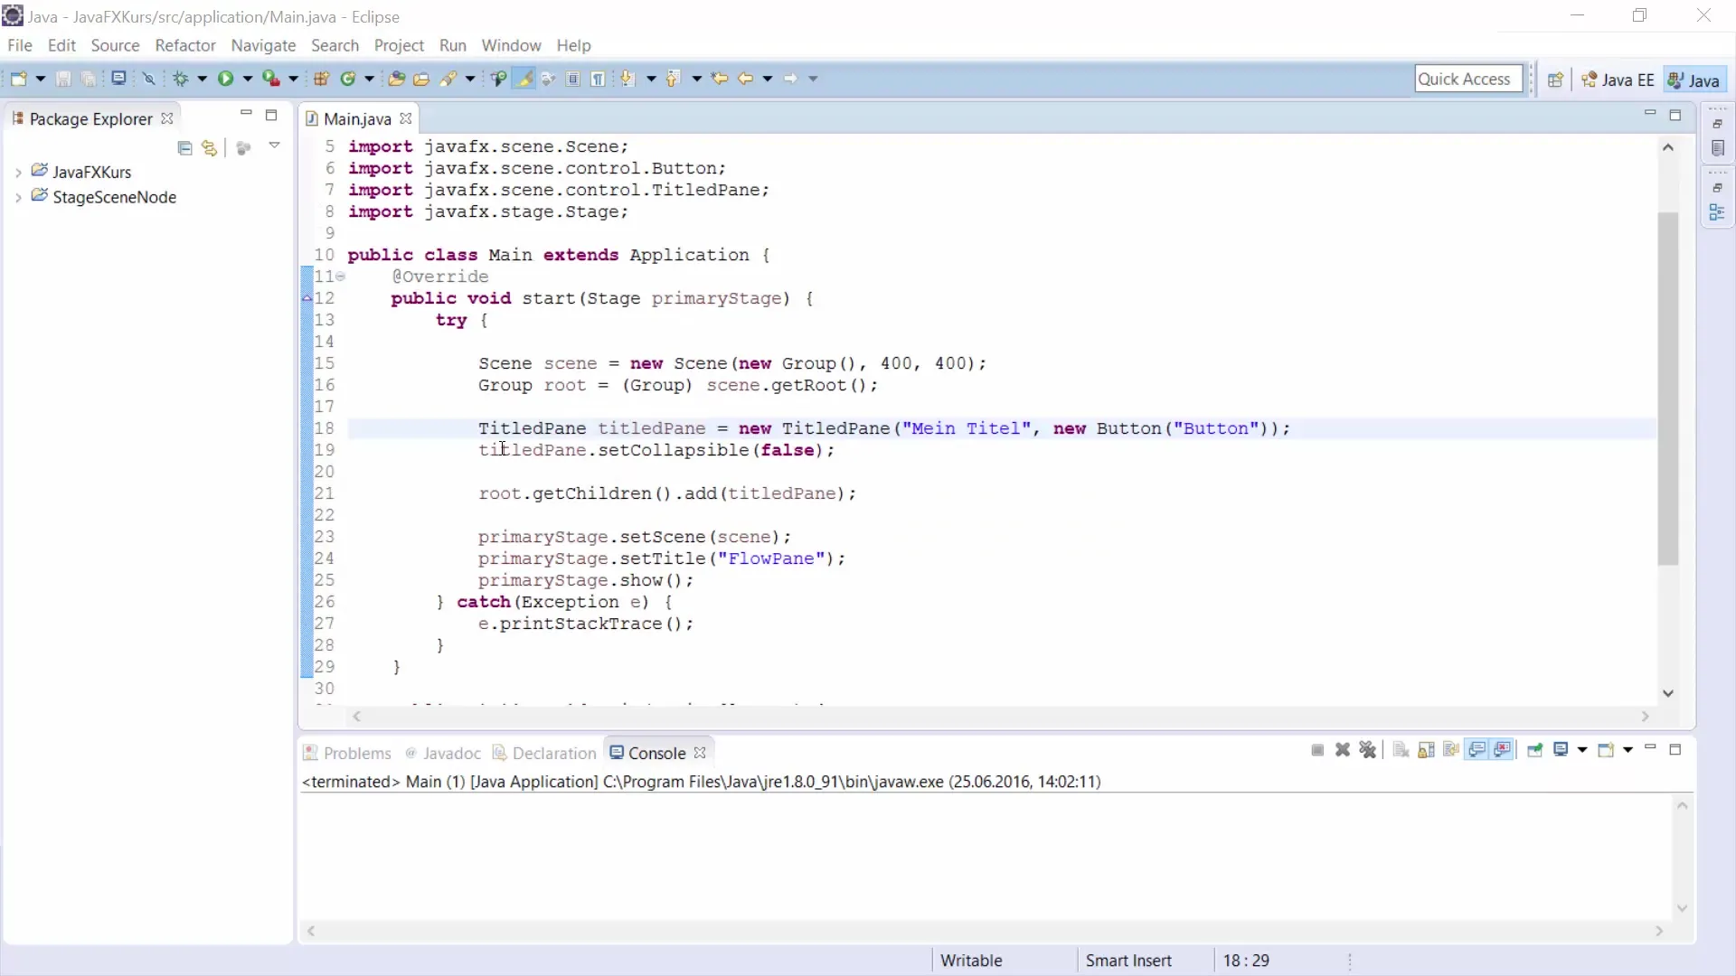Click the Previous Annotation icon

[674, 79]
